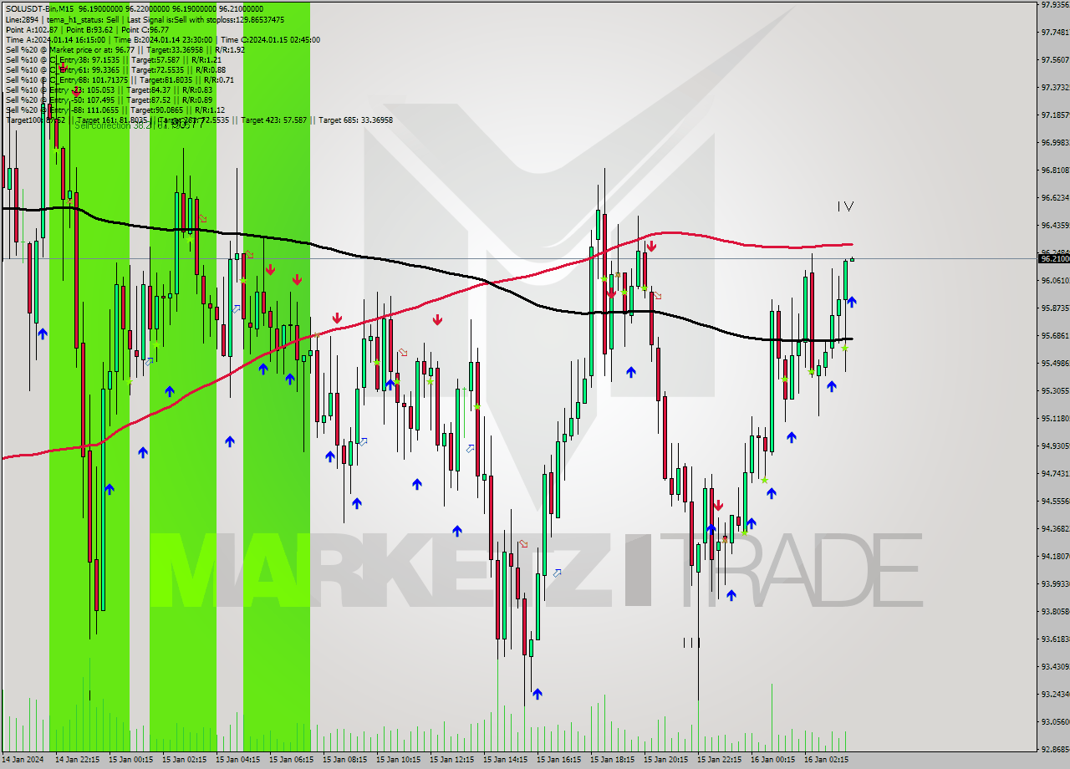Click 'Last Signal is:Sell with stoploss' text
Screen dimensions: 1070x769
click(176, 19)
